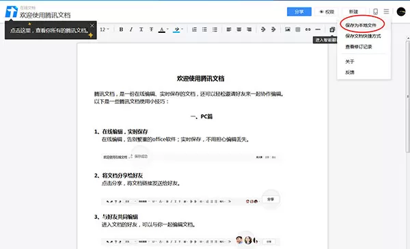
Task: Apply the black font color button
Action: point(162,29)
